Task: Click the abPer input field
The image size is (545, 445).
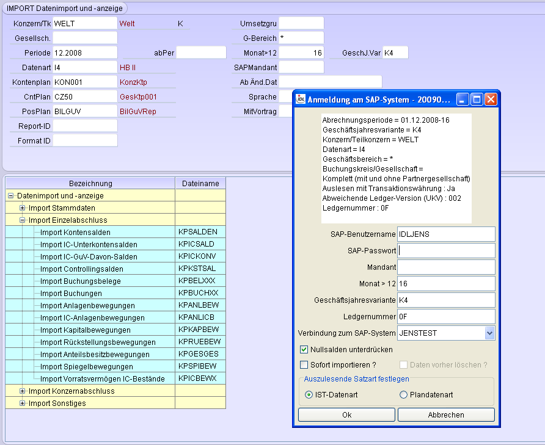Action: point(201,53)
